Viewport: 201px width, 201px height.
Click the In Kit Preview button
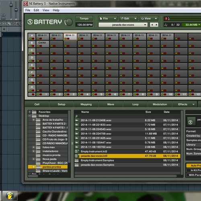coord(194,170)
